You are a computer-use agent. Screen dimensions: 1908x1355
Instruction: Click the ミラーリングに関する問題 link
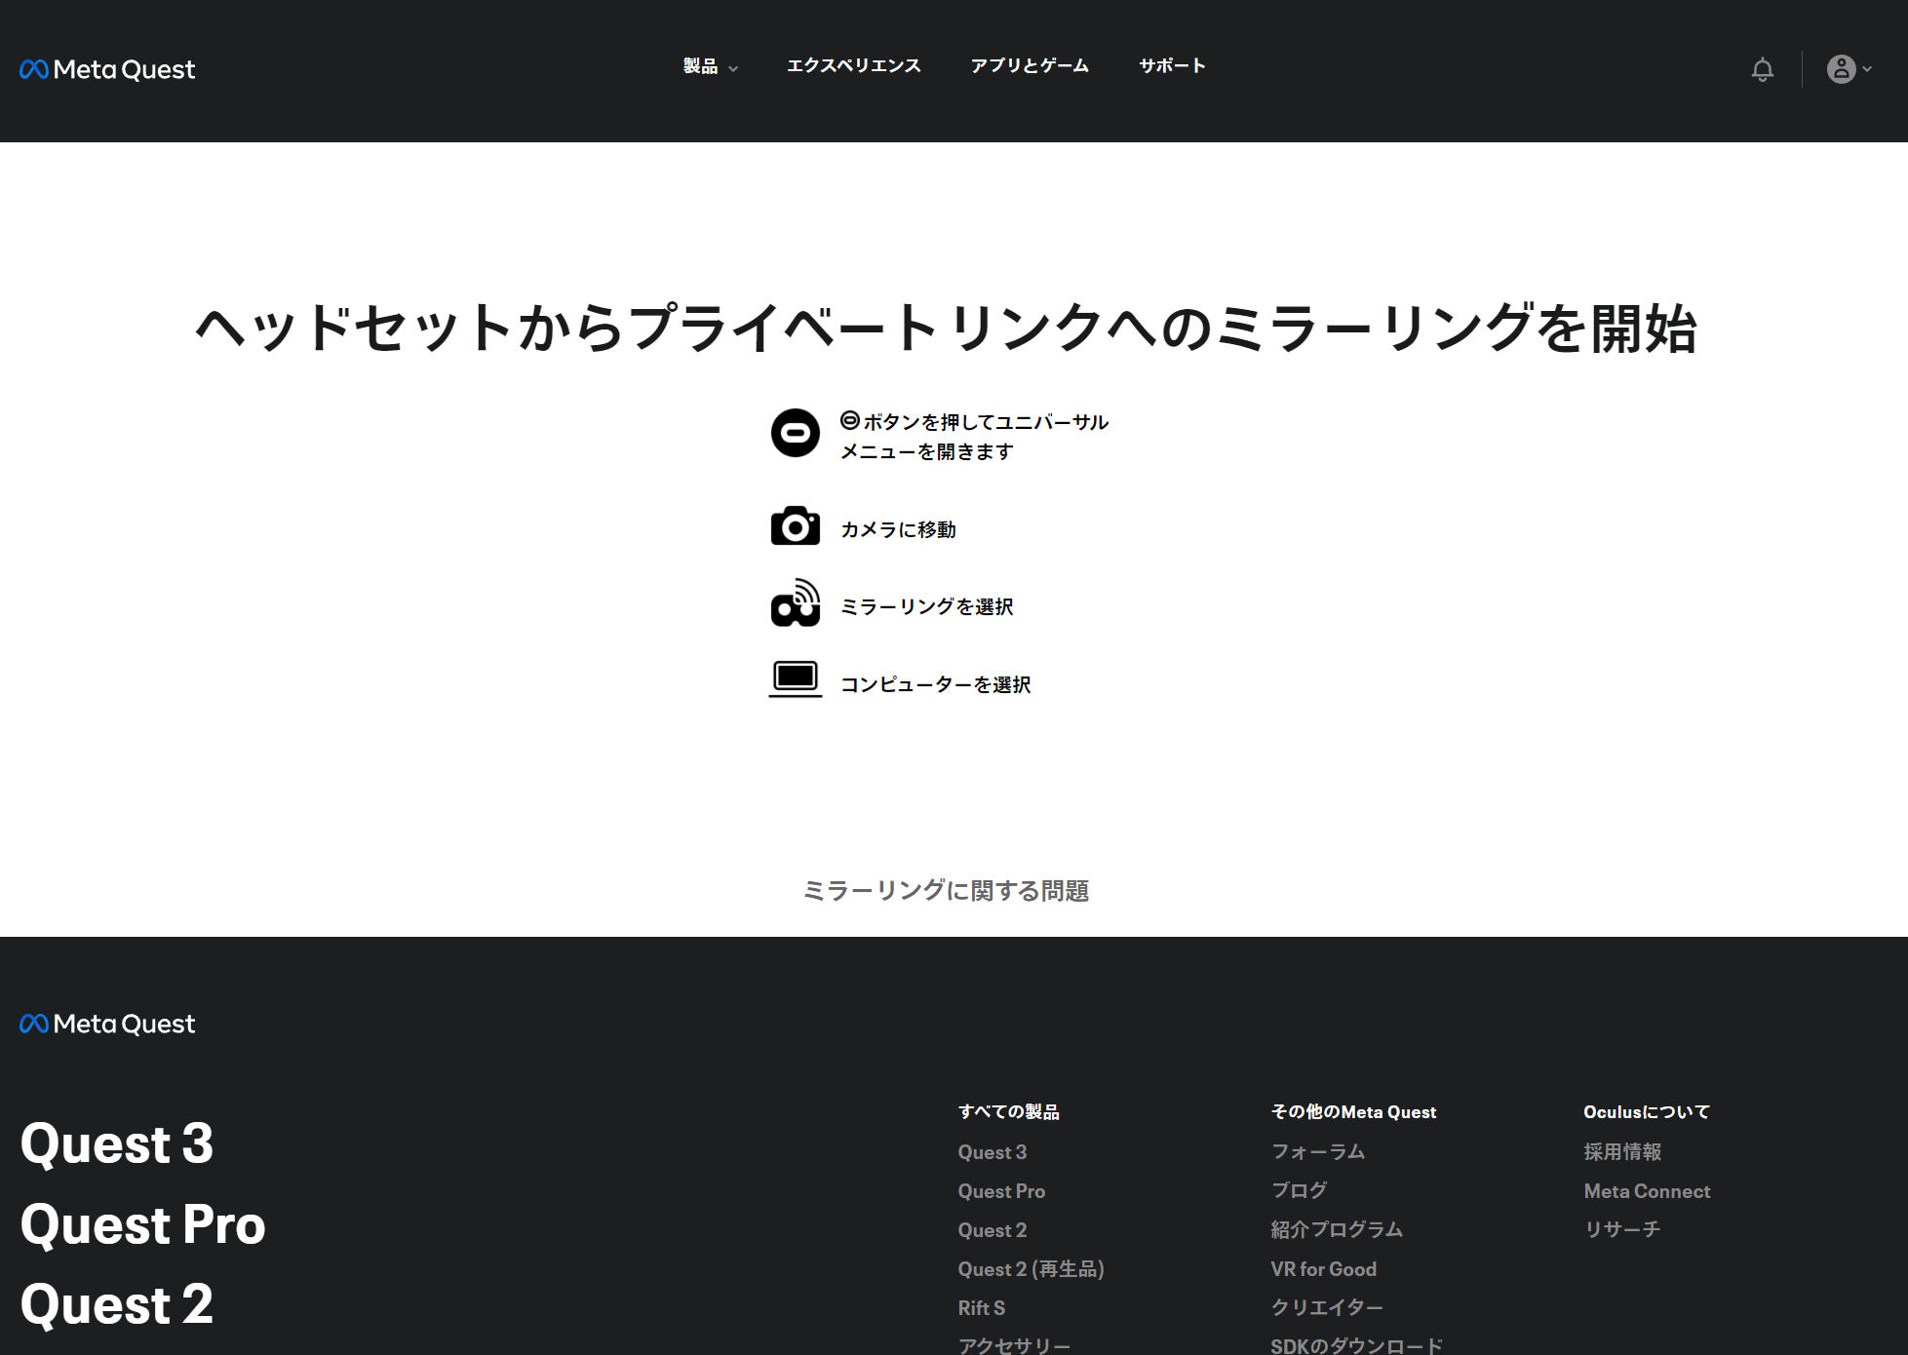[945, 890]
